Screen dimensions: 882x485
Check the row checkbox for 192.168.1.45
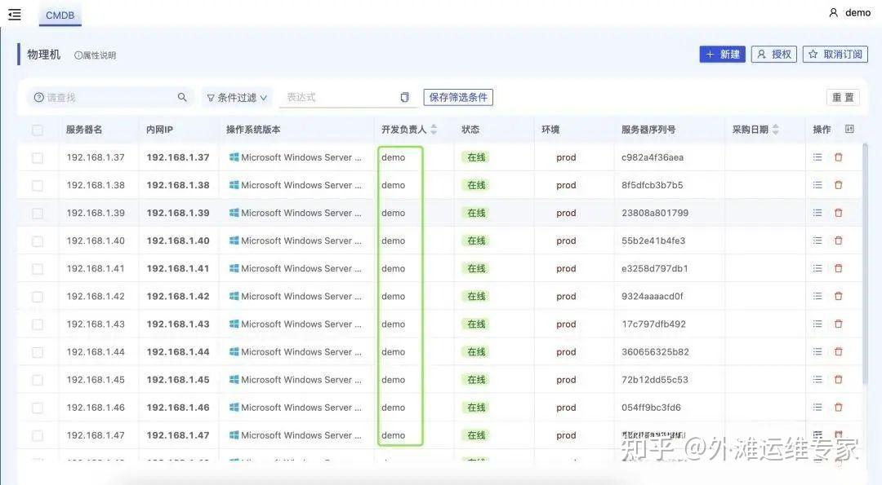pos(37,379)
